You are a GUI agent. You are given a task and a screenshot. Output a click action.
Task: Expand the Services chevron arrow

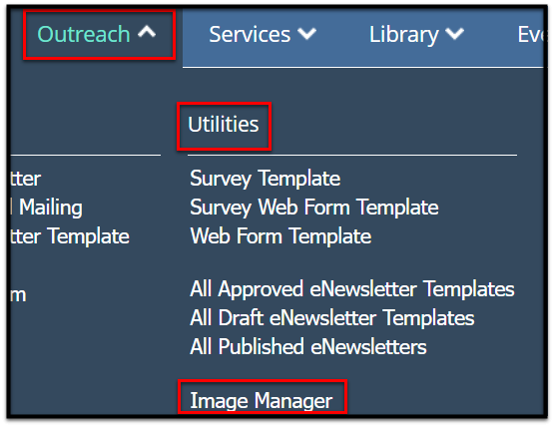point(306,34)
